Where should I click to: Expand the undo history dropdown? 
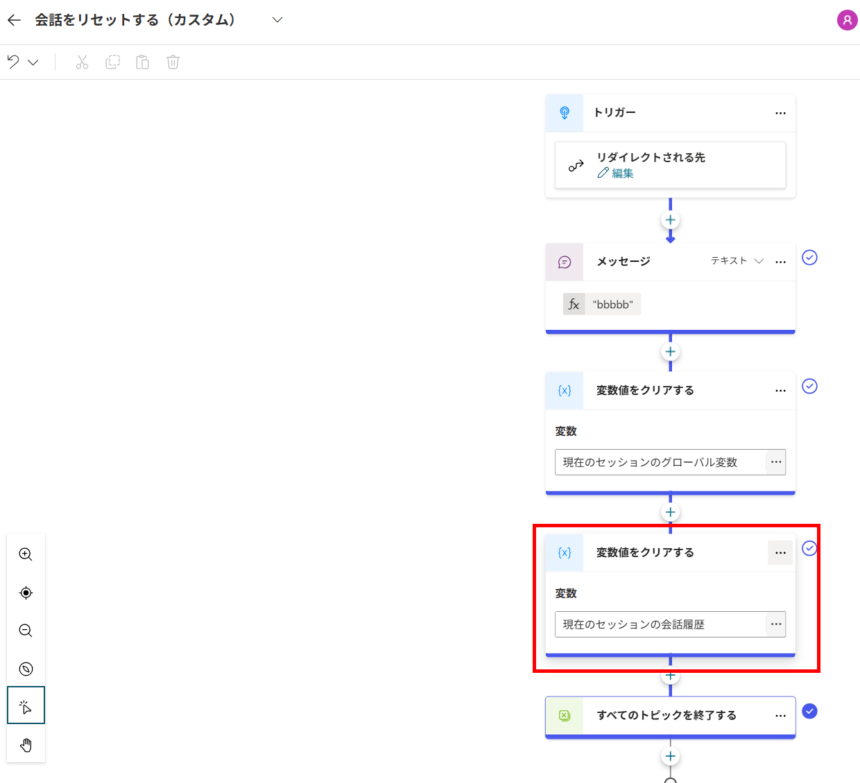coord(33,62)
